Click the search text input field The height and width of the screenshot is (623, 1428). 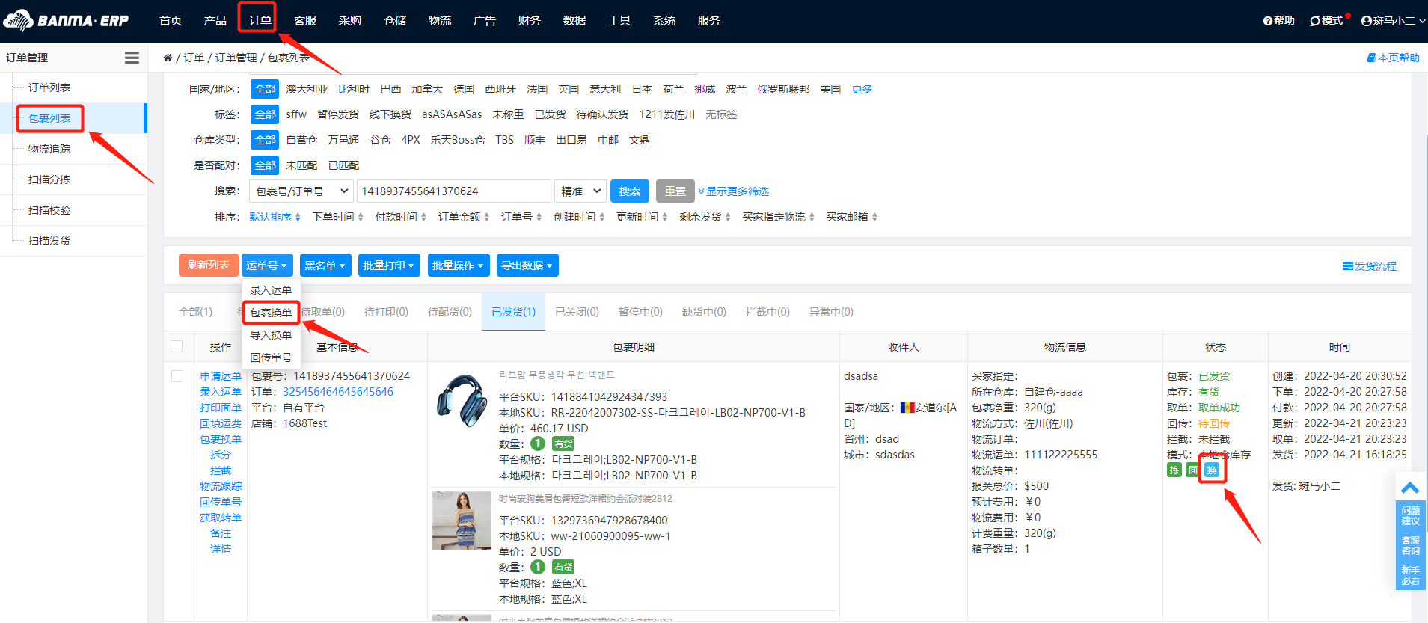(454, 191)
